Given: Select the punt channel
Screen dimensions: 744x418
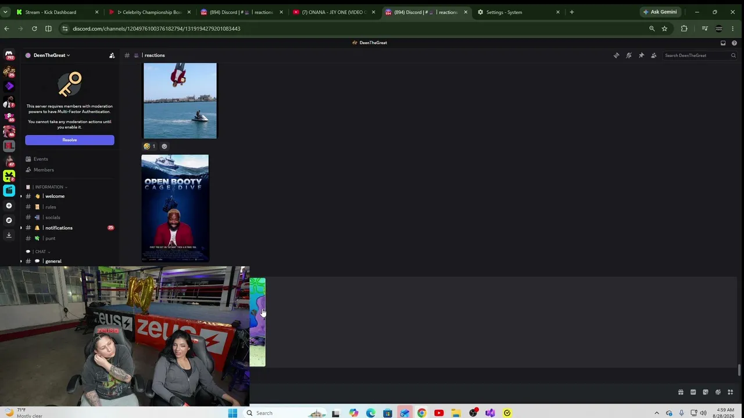Looking at the screenshot, I should click(x=70, y=238).
